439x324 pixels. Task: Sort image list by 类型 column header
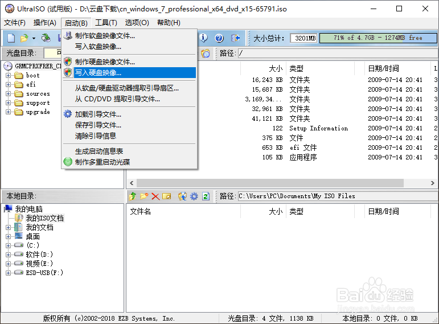(320, 68)
